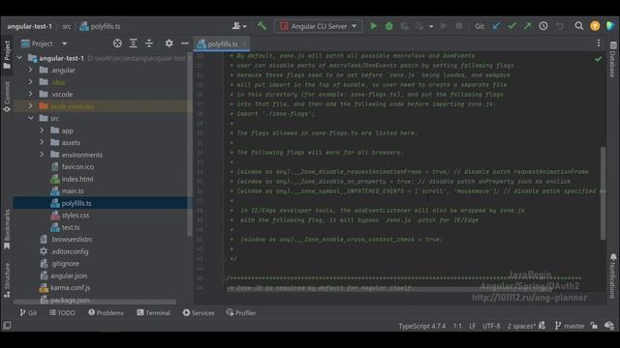Expand the assets folder
The width and height of the screenshot is (620, 348).
point(42,142)
